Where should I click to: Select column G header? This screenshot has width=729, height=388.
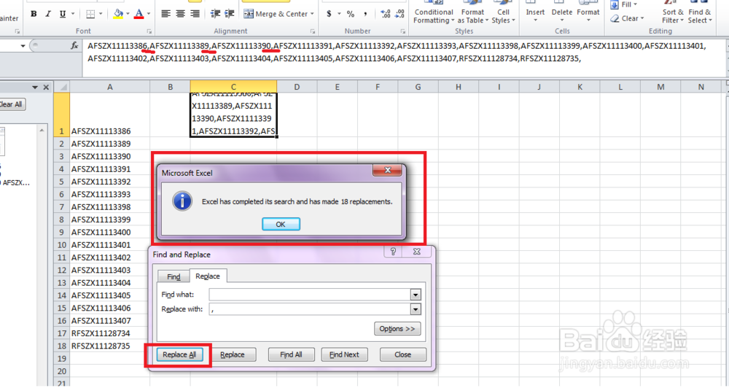click(418, 87)
